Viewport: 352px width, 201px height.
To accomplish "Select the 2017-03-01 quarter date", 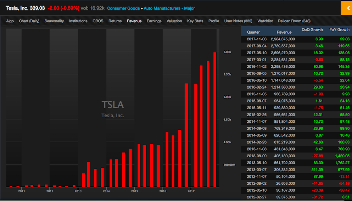I will (x=257, y=60).
